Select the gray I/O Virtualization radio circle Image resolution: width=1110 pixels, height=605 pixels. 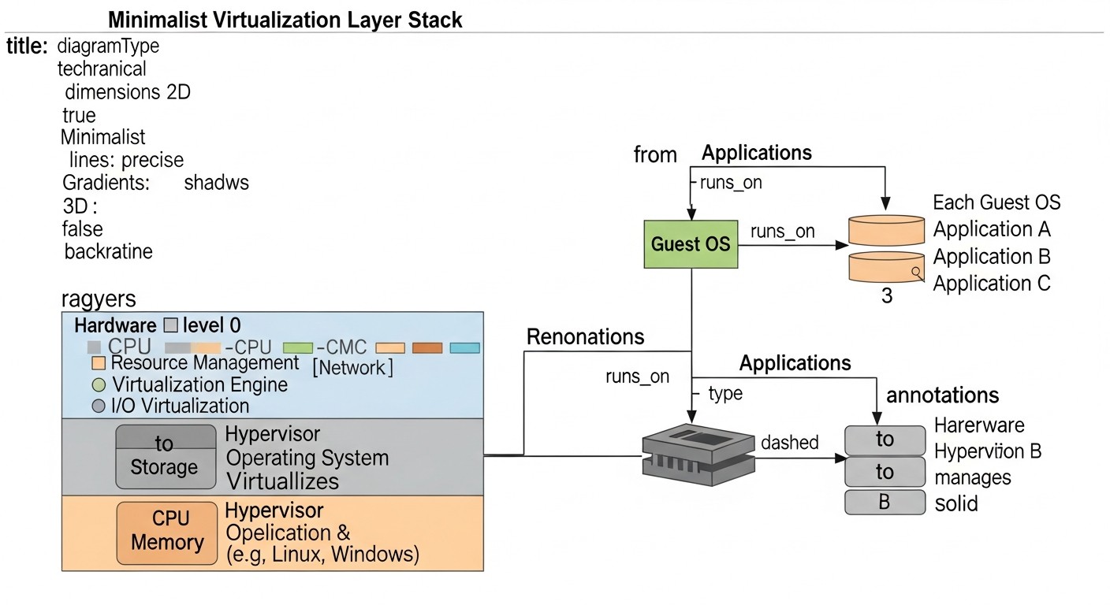pyautogui.click(x=99, y=406)
